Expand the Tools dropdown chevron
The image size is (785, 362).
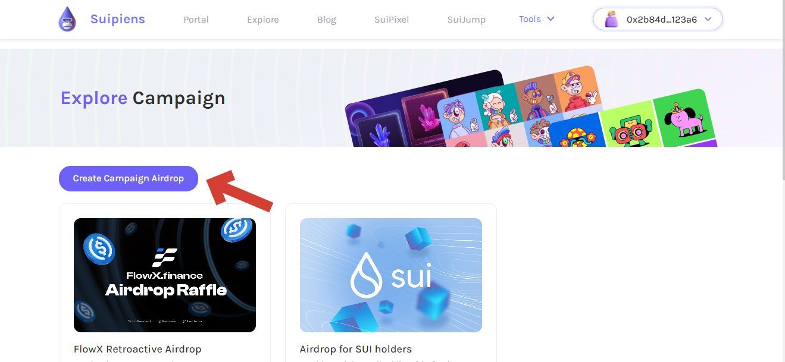tap(551, 19)
